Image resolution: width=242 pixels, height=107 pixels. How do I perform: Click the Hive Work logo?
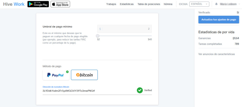click(x=14, y=4)
